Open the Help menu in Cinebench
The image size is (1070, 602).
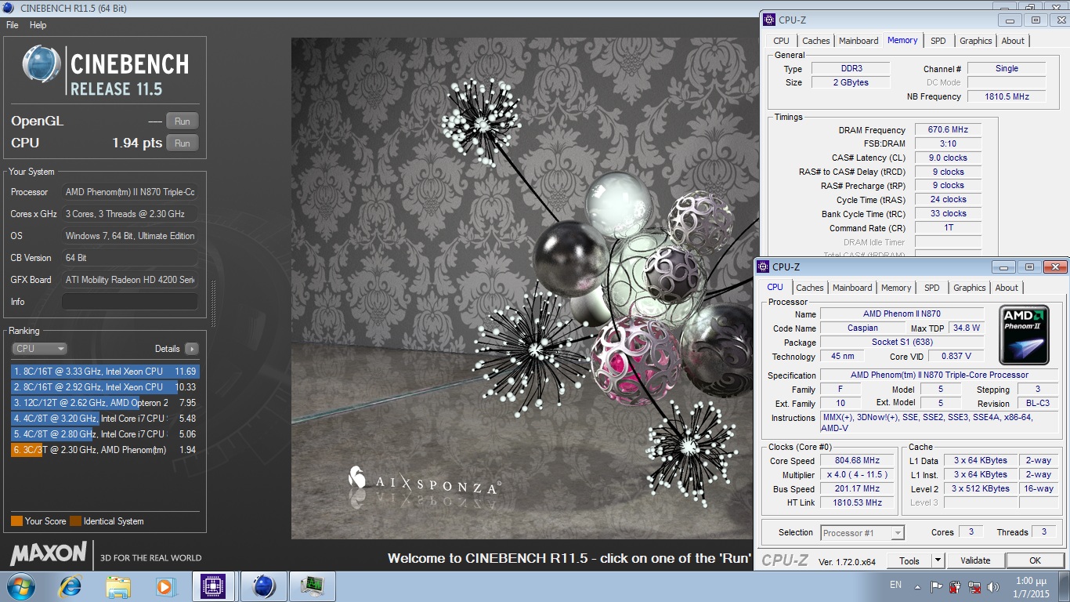coord(38,25)
